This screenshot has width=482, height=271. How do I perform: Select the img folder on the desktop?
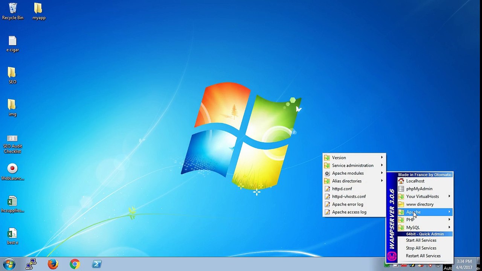(12, 108)
